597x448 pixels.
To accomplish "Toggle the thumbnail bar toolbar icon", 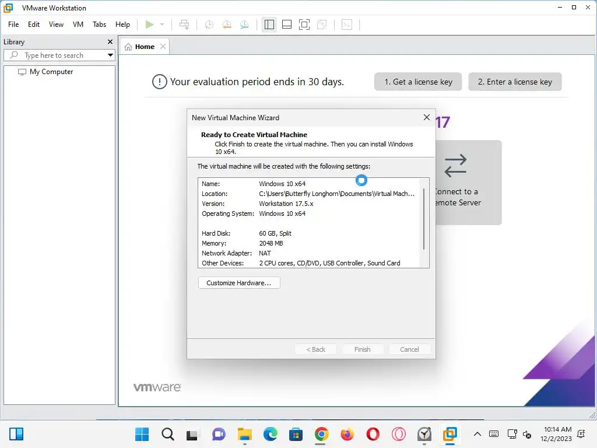I will click(287, 24).
